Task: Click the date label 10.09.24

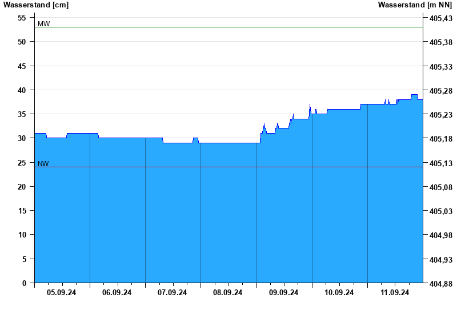Action: tap(339, 292)
